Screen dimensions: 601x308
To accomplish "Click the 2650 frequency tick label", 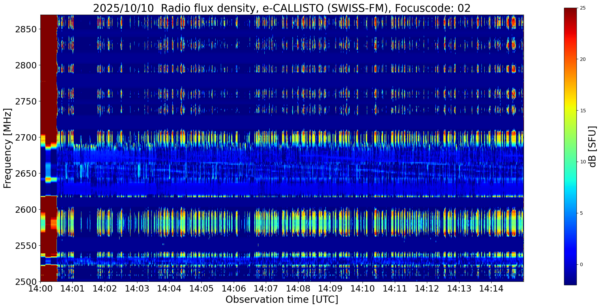I will (x=26, y=174).
